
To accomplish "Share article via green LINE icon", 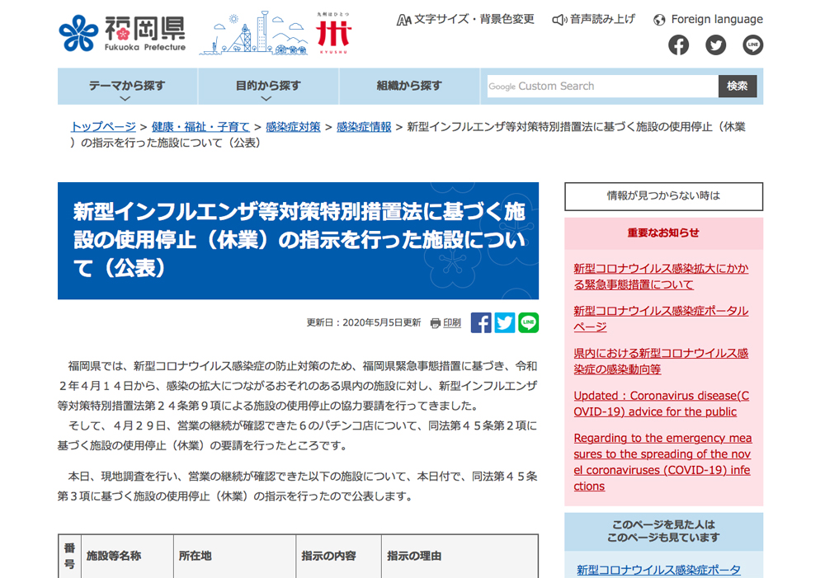I will 529,322.
